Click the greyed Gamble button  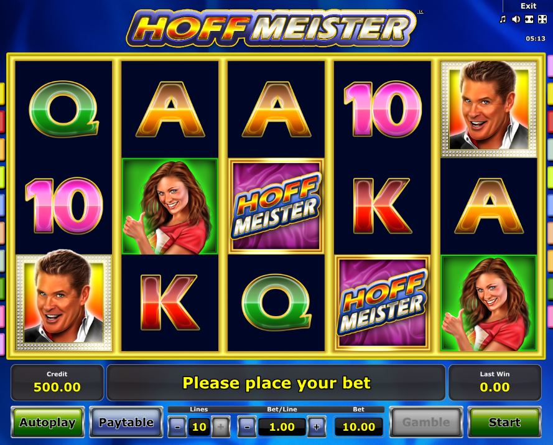426,422
